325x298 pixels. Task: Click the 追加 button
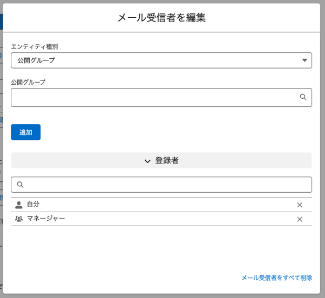[x=26, y=132]
